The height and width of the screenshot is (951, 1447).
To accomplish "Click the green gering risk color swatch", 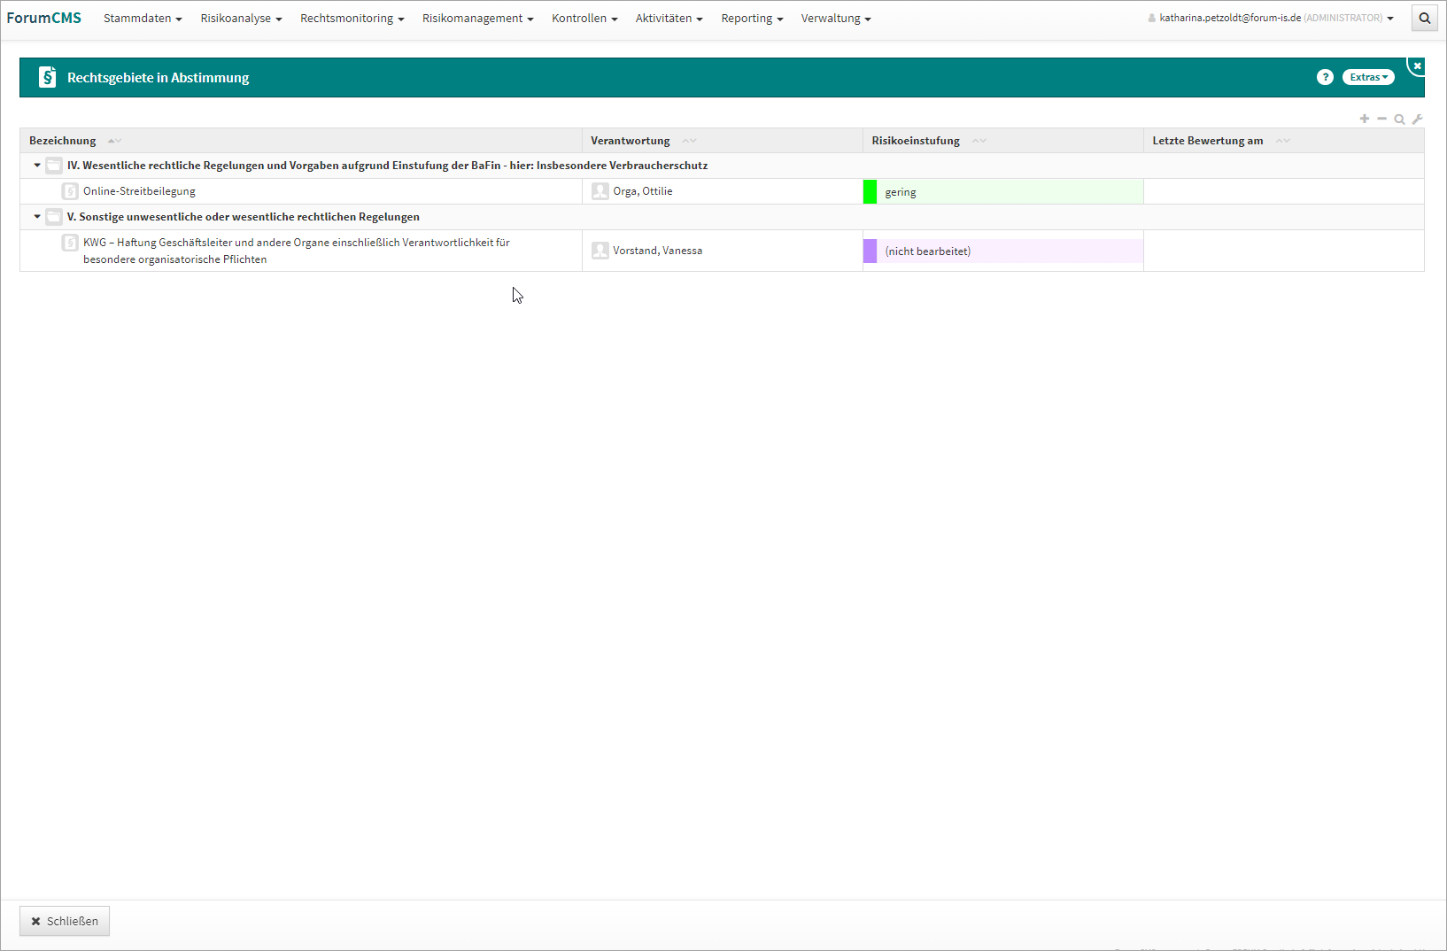I will 870,192.
